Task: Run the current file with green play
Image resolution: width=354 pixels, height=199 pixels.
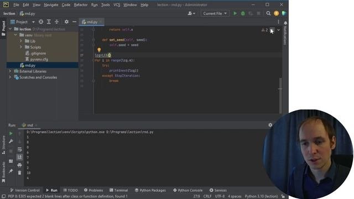Action: pos(235,13)
